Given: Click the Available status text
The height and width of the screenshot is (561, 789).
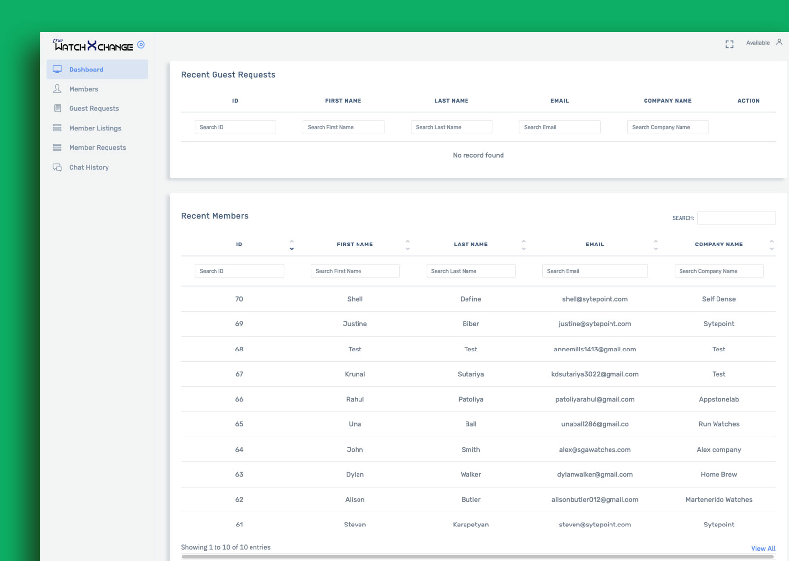Looking at the screenshot, I should pyautogui.click(x=757, y=43).
